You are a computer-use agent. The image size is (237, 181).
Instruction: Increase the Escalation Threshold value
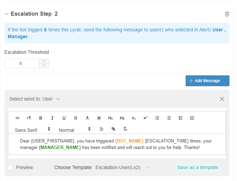pyautogui.click(x=44, y=61)
